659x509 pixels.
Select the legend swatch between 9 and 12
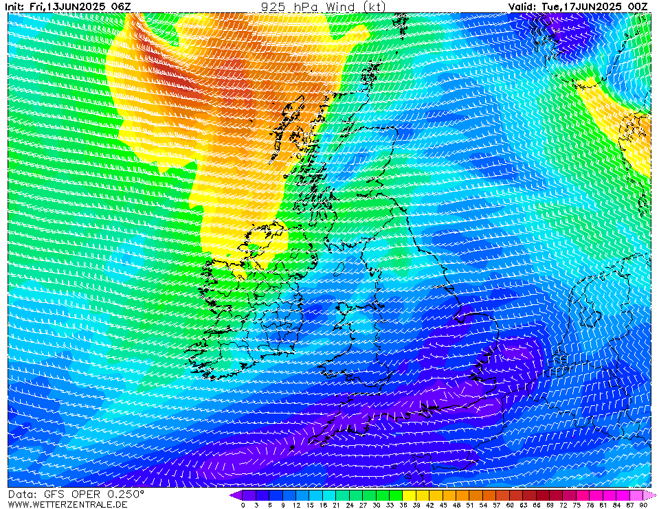click(289, 495)
